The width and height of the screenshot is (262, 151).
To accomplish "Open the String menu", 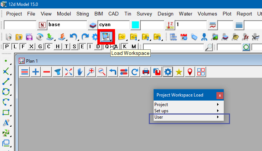I will 83,14.
